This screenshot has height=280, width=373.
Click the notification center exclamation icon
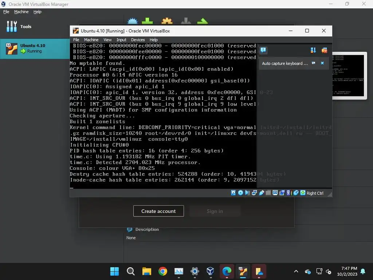[x=263, y=50]
